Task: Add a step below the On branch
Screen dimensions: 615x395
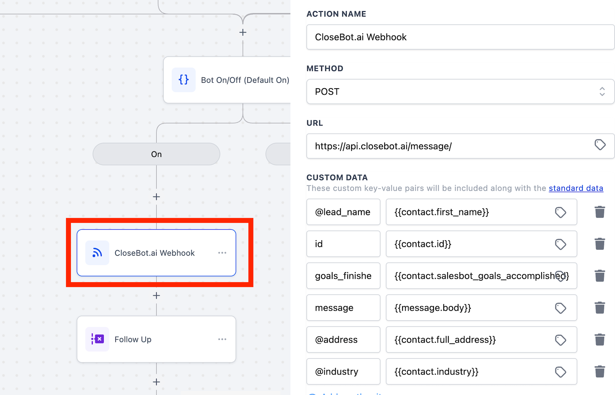Action: [x=156, y=197]
